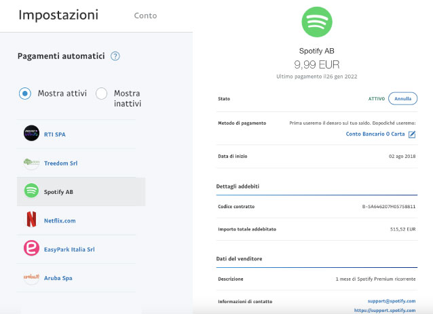Open the https://support.spotify.com link

385,311
